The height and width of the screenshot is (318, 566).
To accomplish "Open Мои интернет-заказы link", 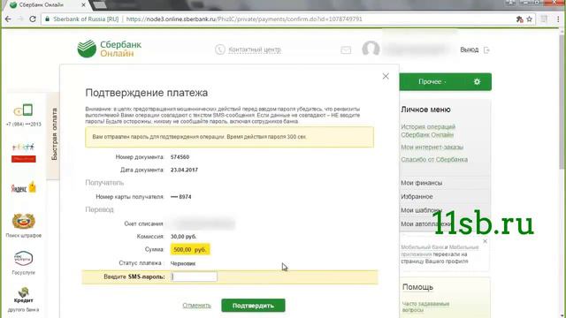I will 432,148.
